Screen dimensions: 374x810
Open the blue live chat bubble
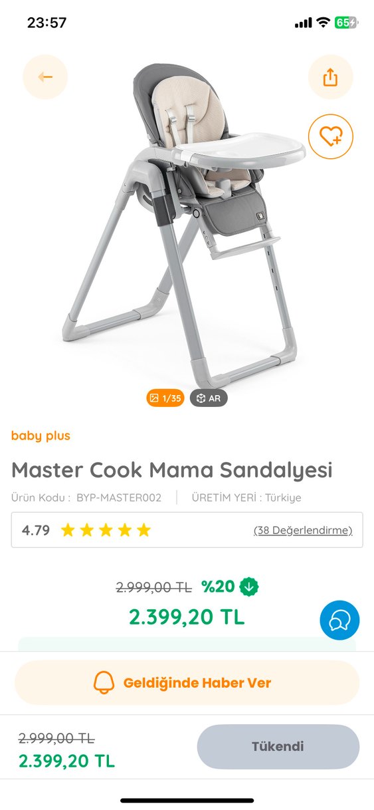click(339, 620)
